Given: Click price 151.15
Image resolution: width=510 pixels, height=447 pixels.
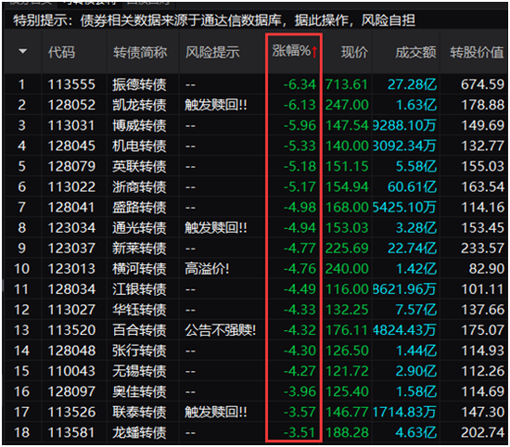Looking at the screenshot, I should coord(347,167).
